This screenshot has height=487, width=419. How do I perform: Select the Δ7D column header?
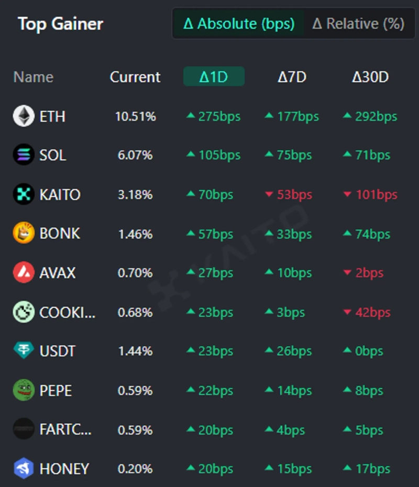292,77
